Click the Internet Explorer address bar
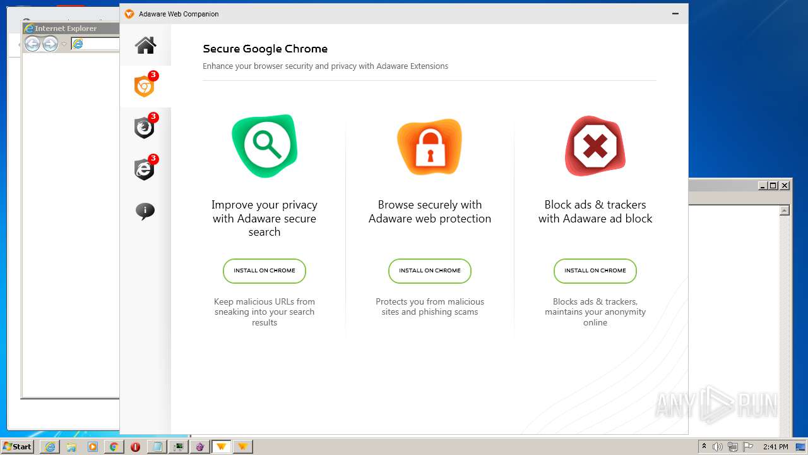808x455 pixels. pos(95,44)
